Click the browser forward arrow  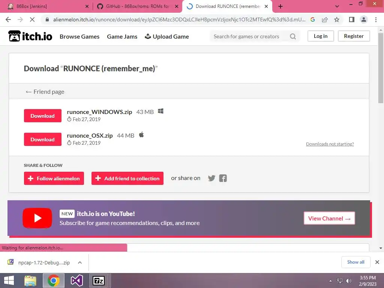pos(20,19)
